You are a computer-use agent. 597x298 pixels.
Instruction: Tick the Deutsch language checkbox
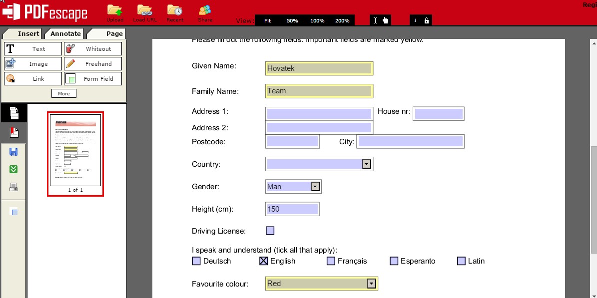(x=196, y=261)
